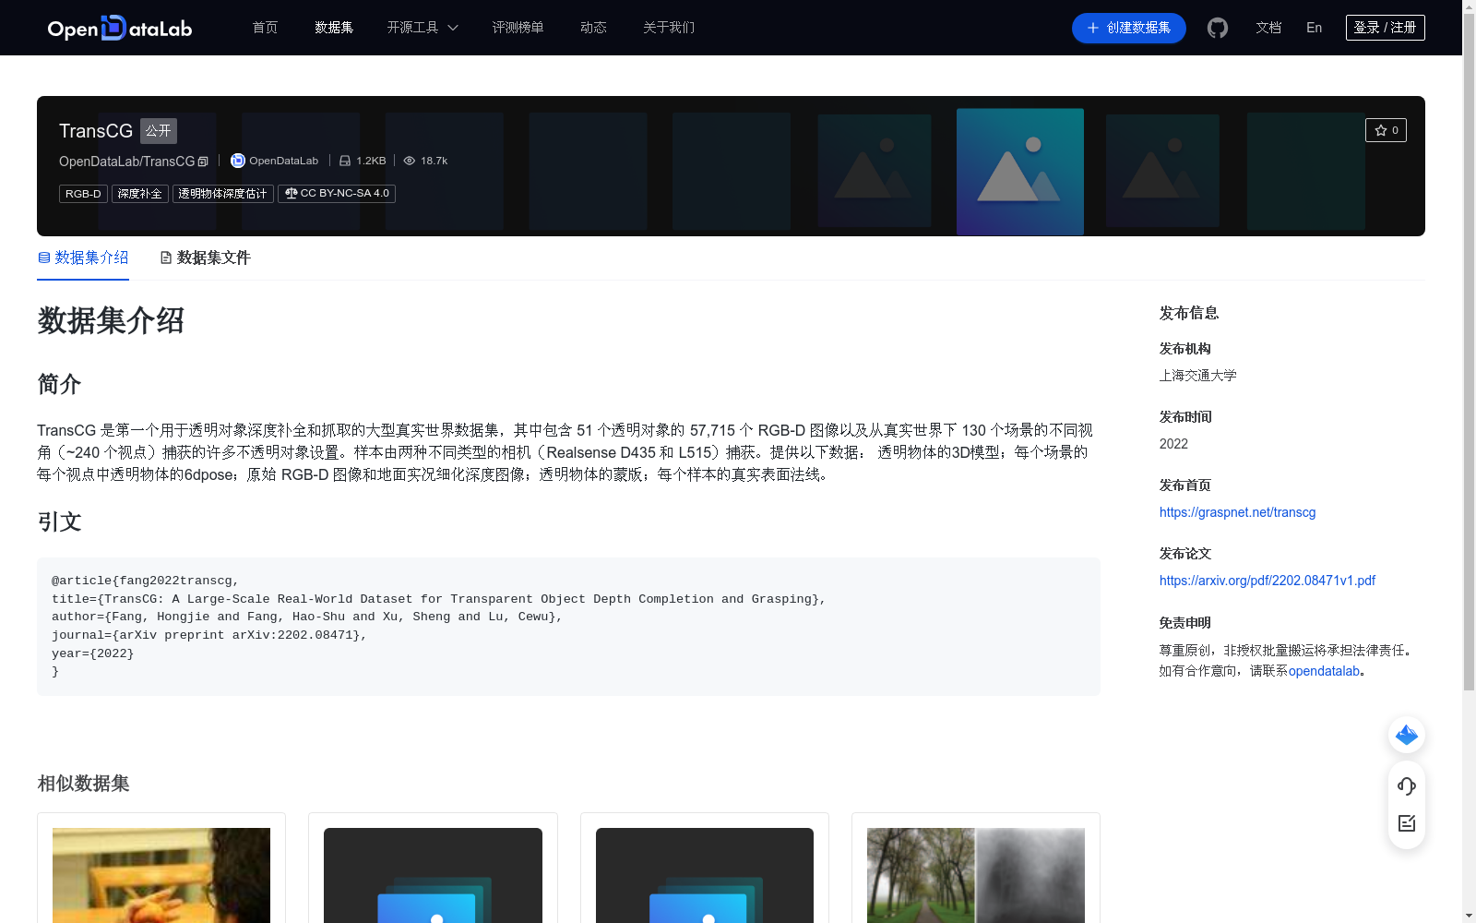The image size is (1476, 923).
Task: Click the 上海交通大学 publisher text
Action: [x=1197, y=376]
